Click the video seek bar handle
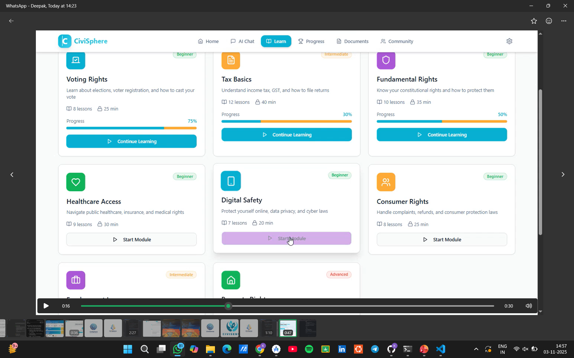 pos(228,306)
